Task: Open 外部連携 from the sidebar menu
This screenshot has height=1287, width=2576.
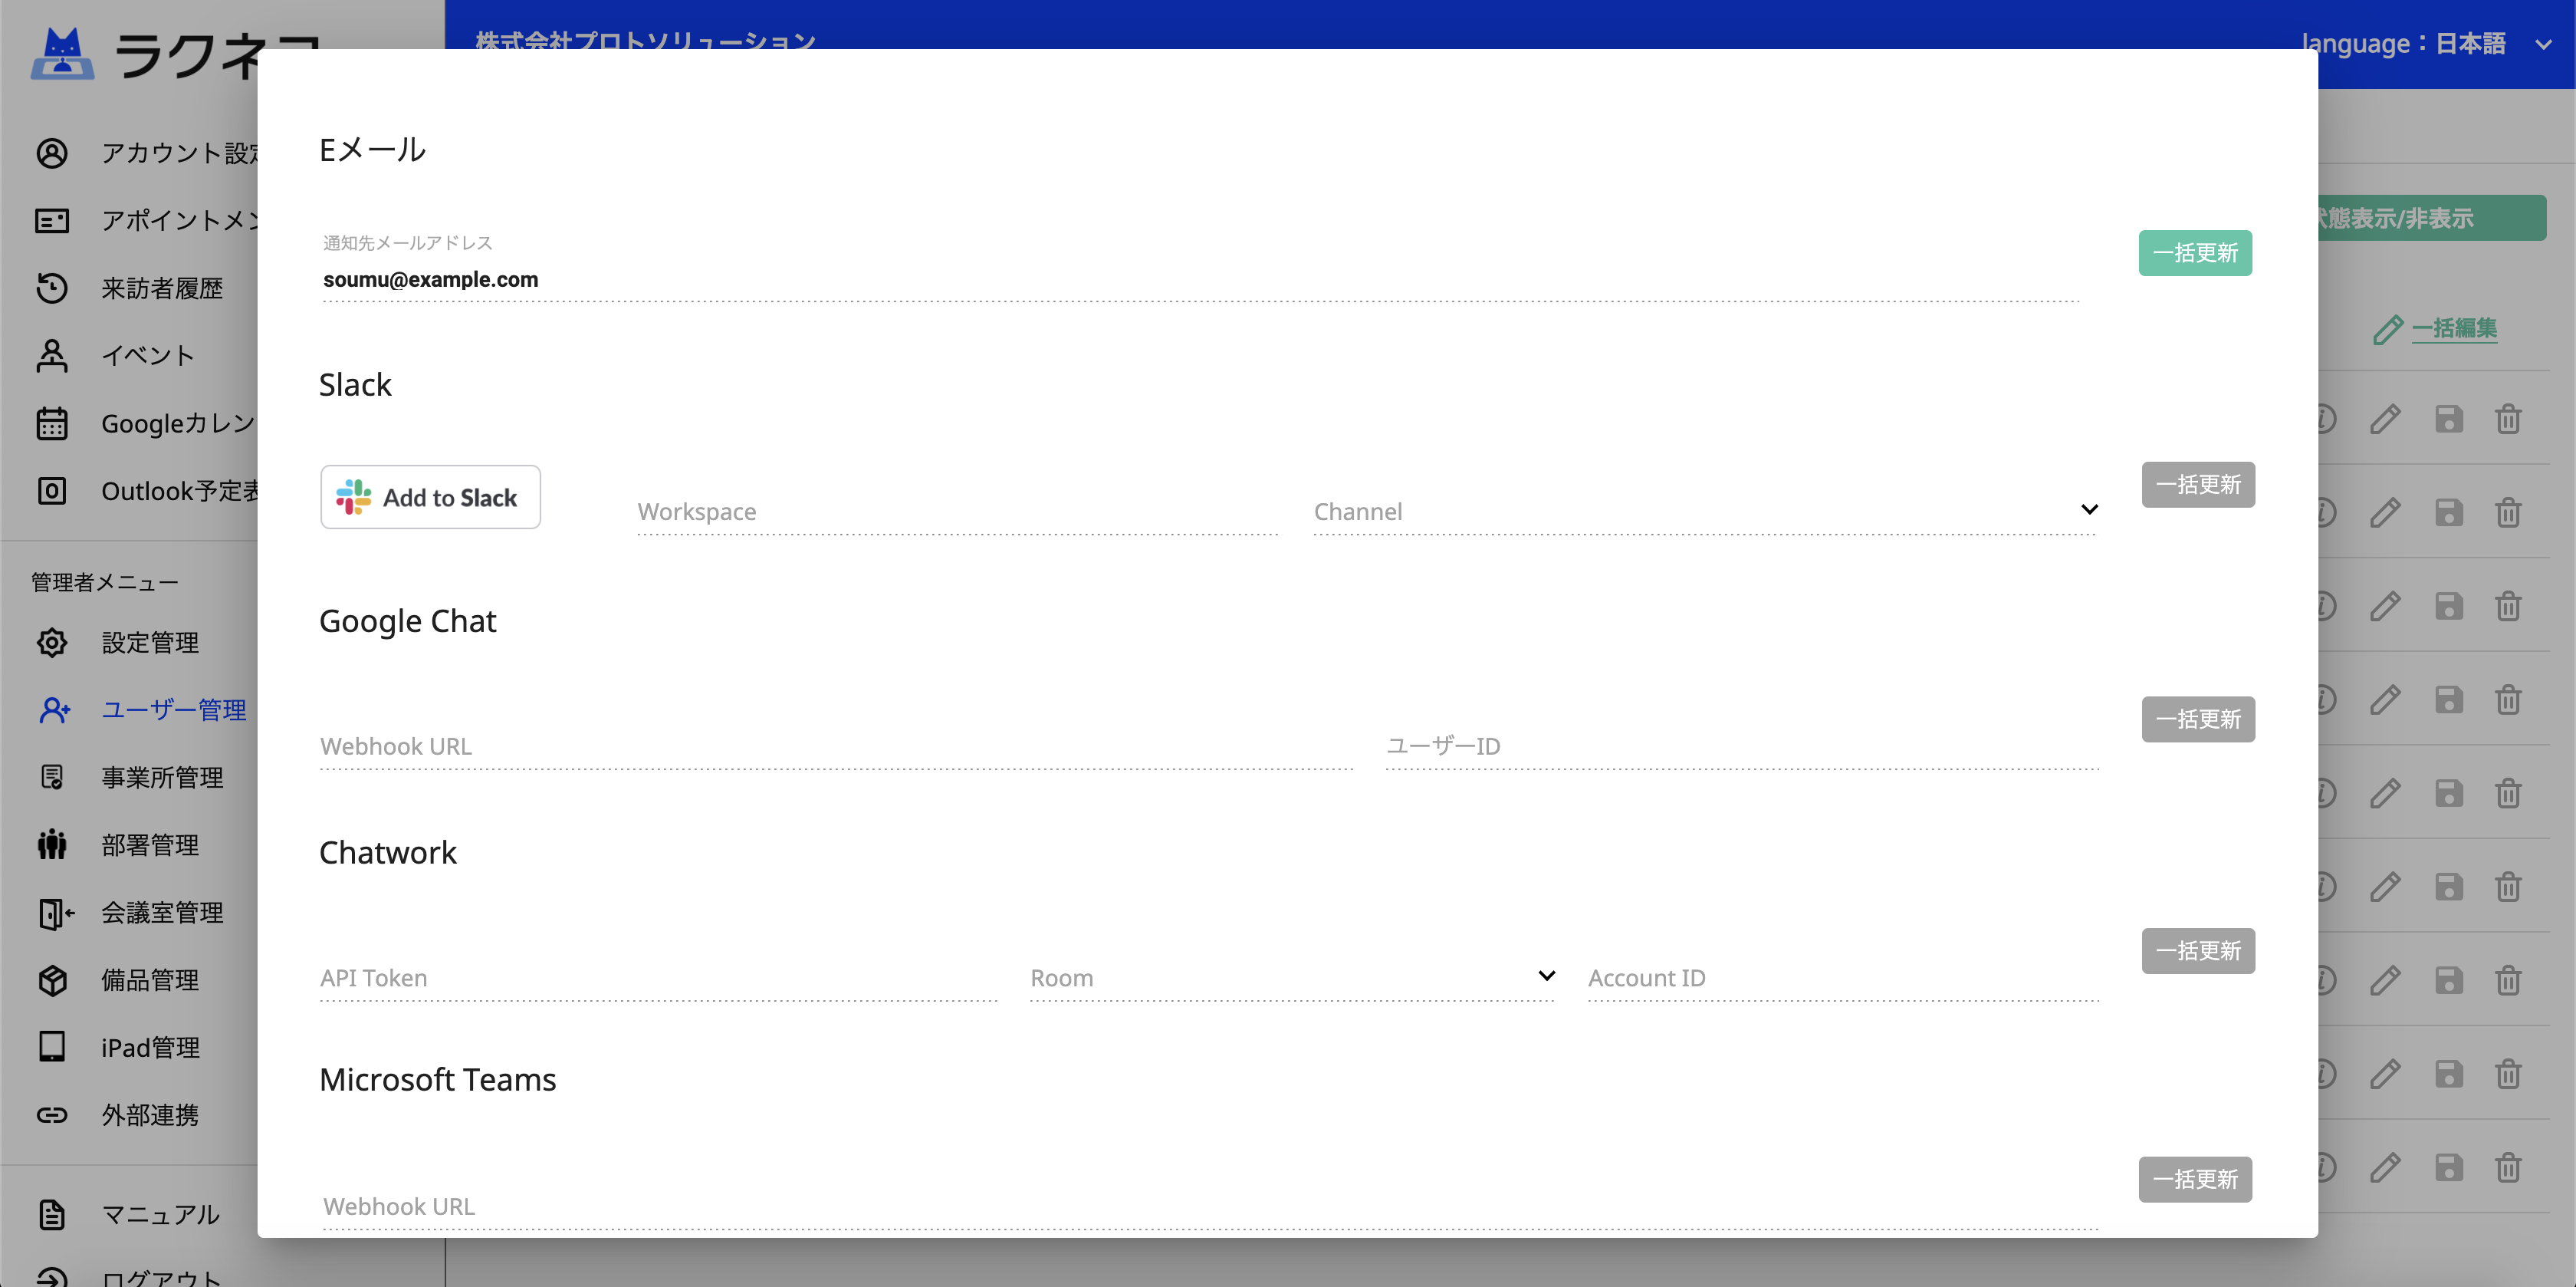Action: pyautogui.click(x=150, y=1115)
